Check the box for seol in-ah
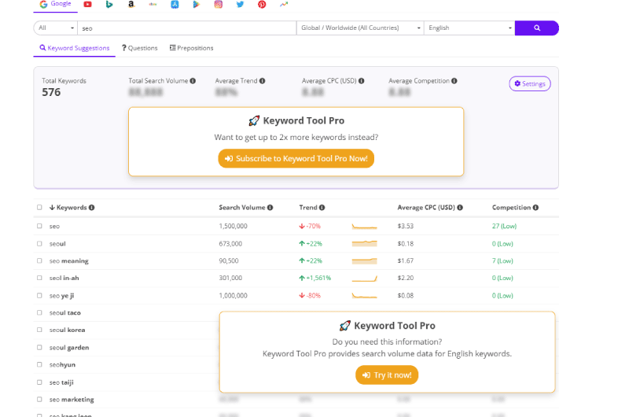 coord(39,278)
